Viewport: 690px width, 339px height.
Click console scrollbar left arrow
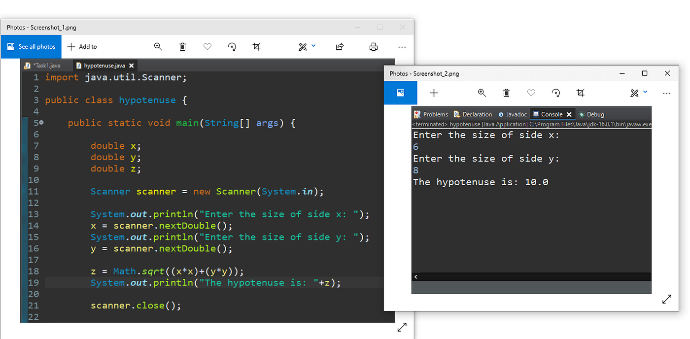[416, 277]
